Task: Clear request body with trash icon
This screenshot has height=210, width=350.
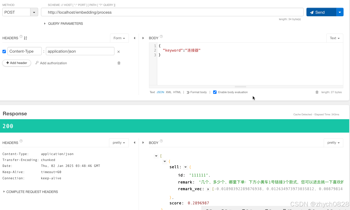Action: pyautogui.click(x=317, y=92)
